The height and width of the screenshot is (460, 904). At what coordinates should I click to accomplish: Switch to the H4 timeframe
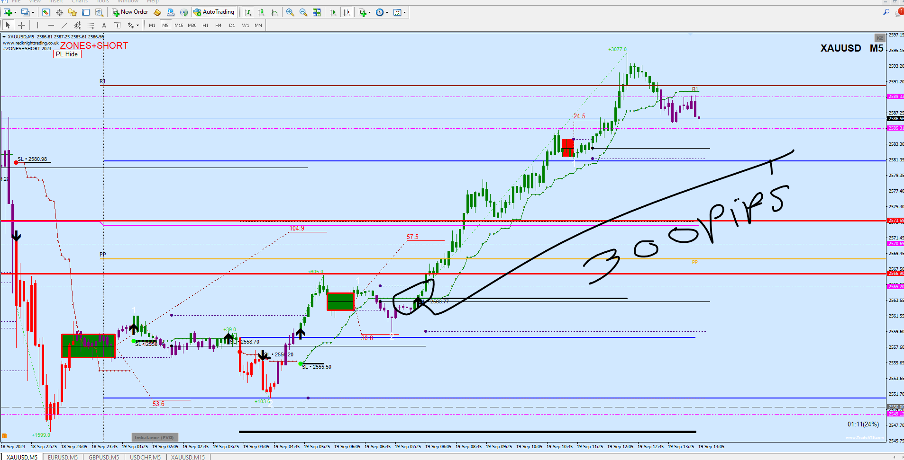click(219, 25)
